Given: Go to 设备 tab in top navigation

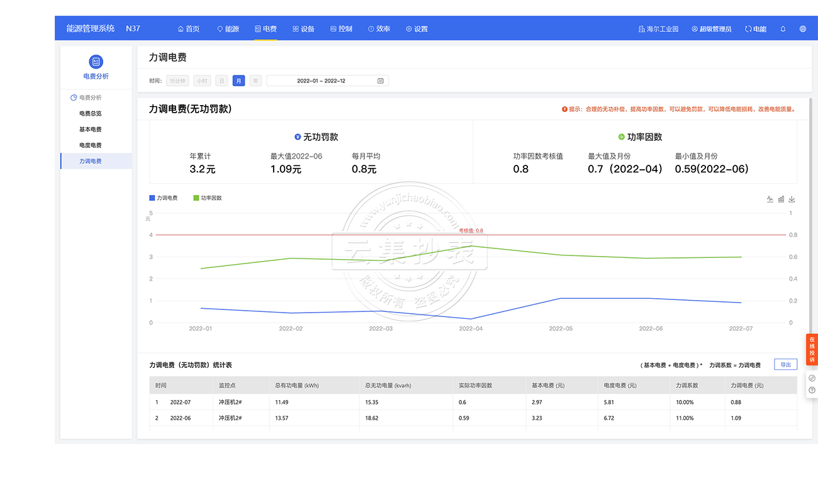Looking at the screenshot, I should (x=303, y=29).
